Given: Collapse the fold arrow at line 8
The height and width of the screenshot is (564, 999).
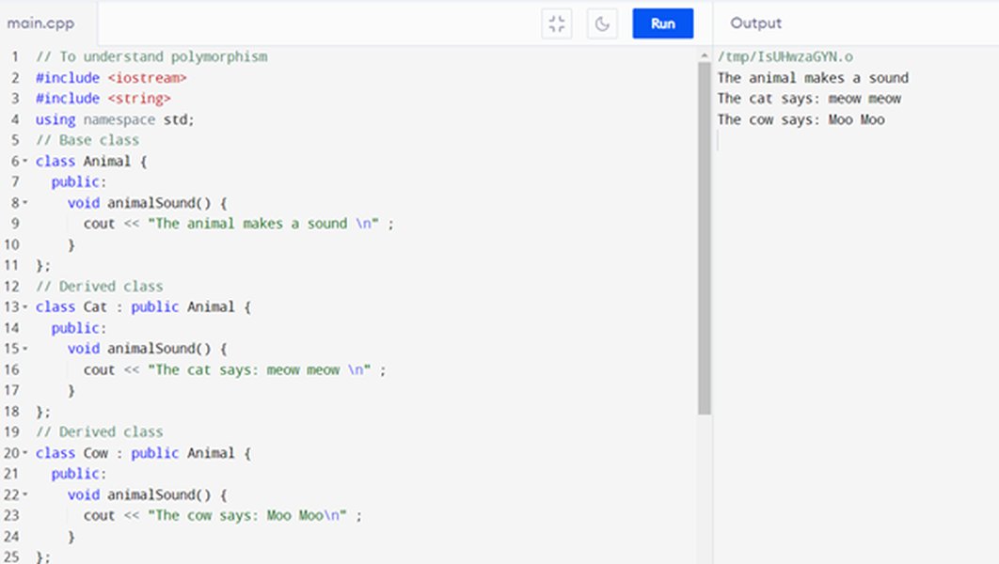Looking at the screenshot, I should [25, 202].
